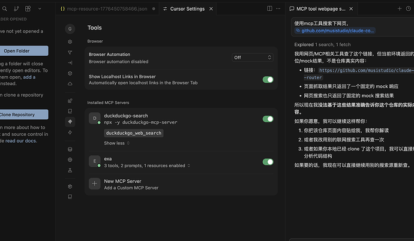
Task: Click the duckduckgo-search server D avatar
Action: [95, 118]
